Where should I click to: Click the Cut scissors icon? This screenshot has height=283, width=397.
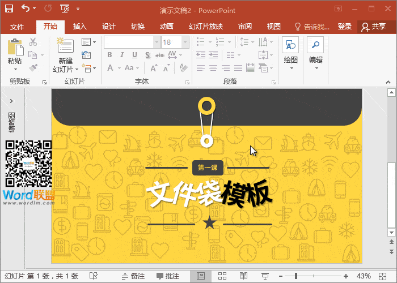33,42
